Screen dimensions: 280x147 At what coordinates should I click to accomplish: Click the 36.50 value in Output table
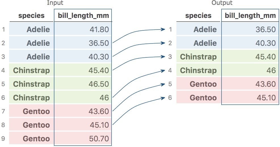pyautogui.click(x=266, y=30)
